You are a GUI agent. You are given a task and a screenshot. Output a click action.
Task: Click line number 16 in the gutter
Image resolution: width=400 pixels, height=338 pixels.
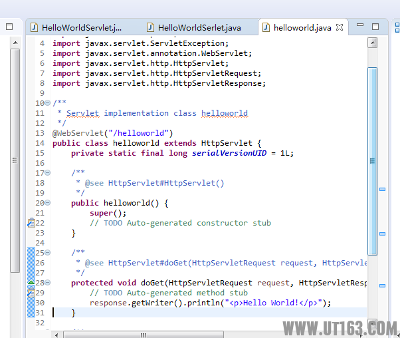(x=40, y=163)
